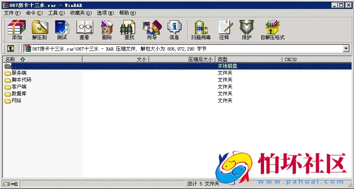Viewport: 354px width, 189px height.
Task: Sort by CRC32 column header
Action: click(317, 59)
